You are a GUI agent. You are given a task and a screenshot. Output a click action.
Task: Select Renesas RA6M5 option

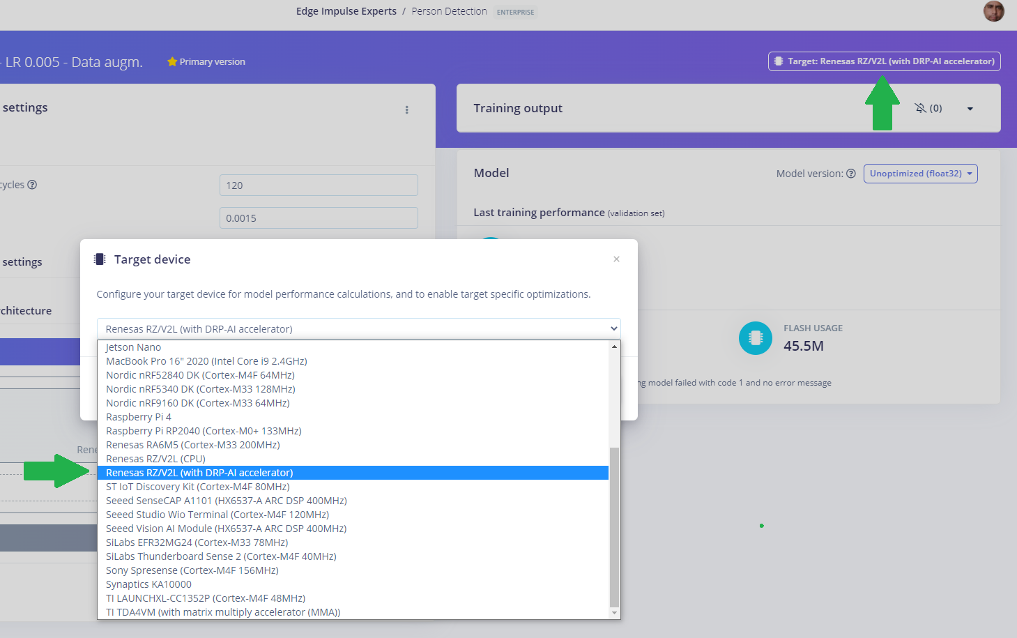(353, 445)
